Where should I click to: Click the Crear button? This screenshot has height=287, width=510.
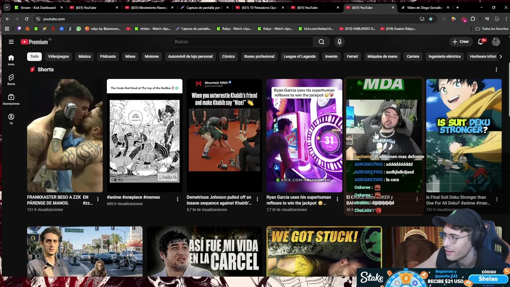coord(461,41)
